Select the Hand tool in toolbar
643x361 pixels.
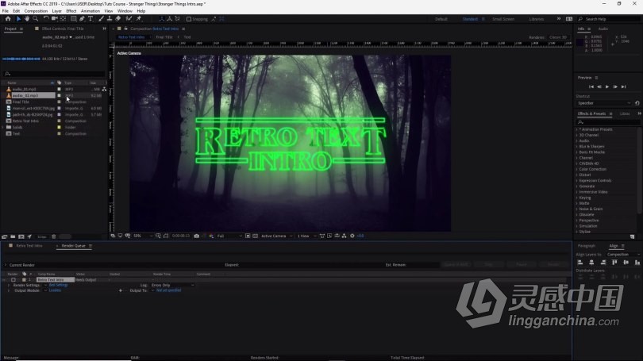point(26,18)
